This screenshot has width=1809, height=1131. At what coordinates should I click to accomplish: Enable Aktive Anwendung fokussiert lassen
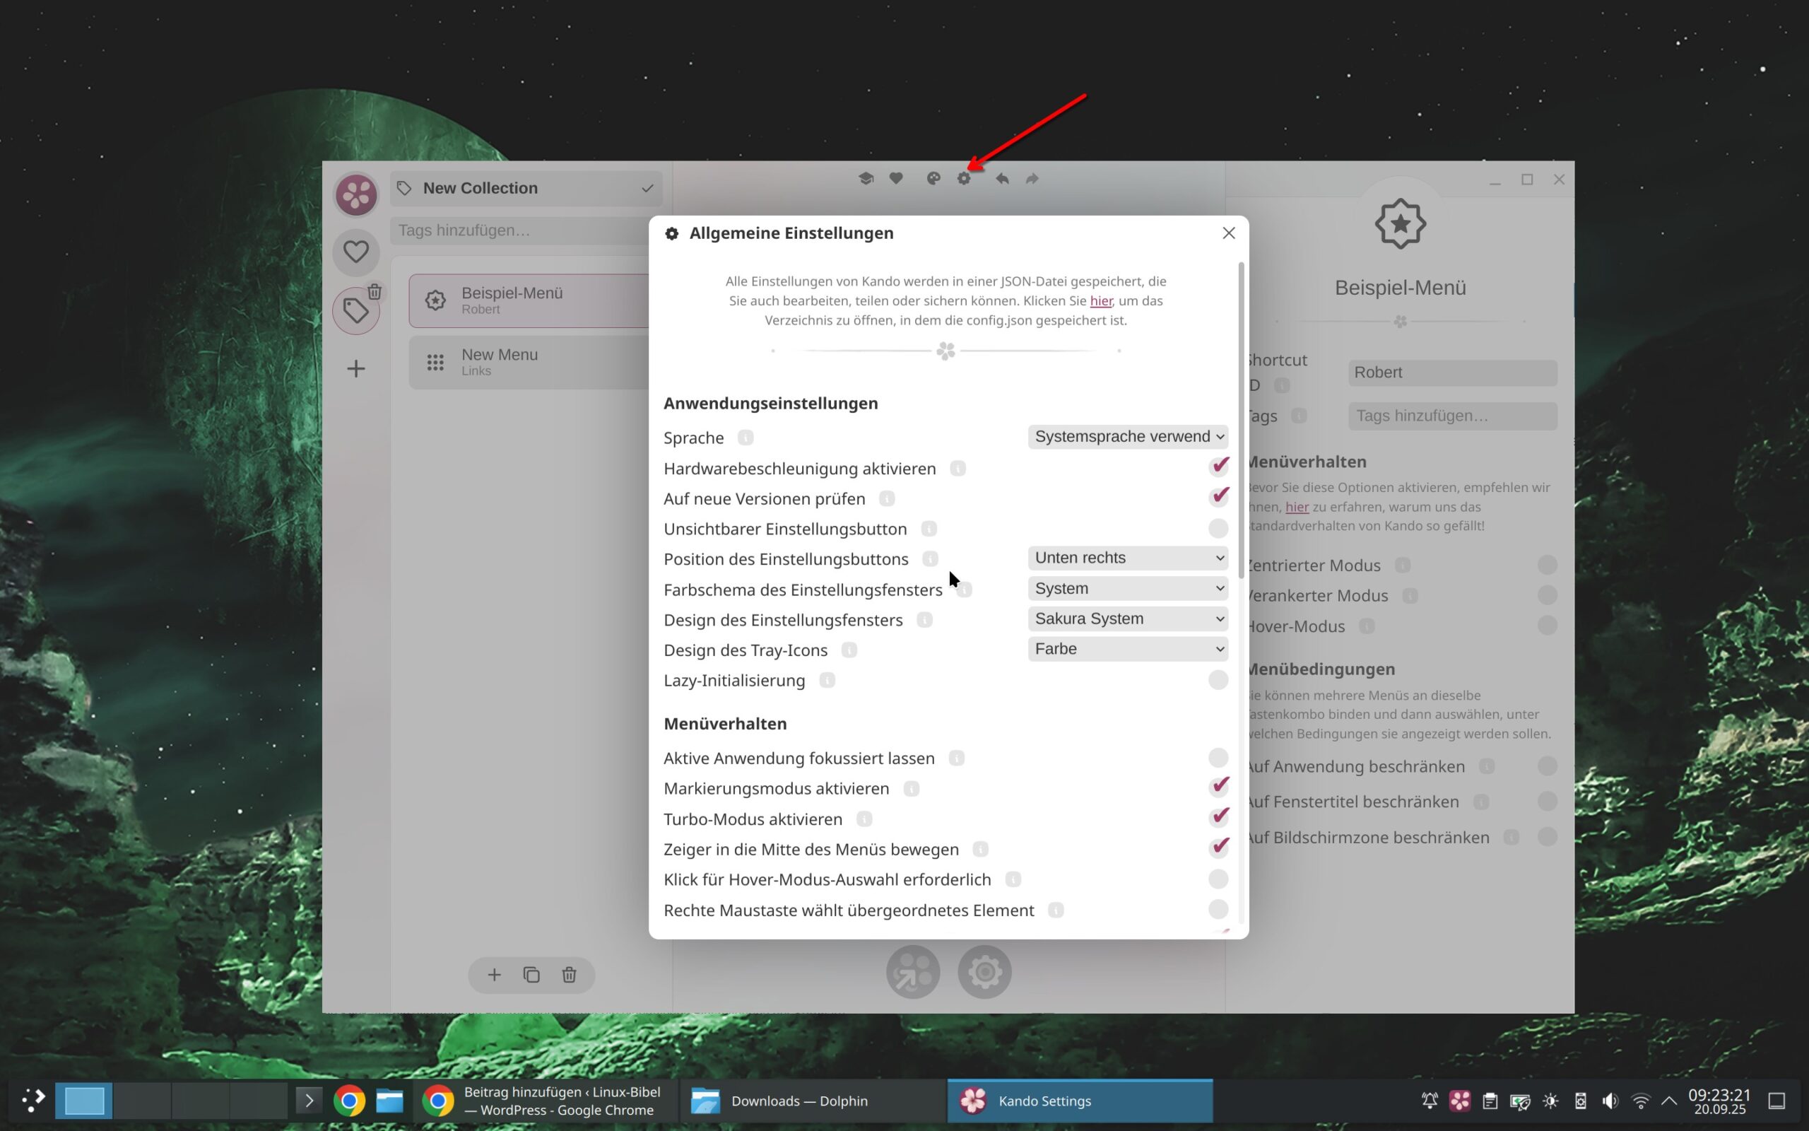1218,758
